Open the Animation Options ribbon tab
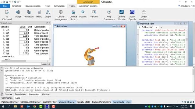The height and width of the screenshot is (109, 195). [88, 6]
